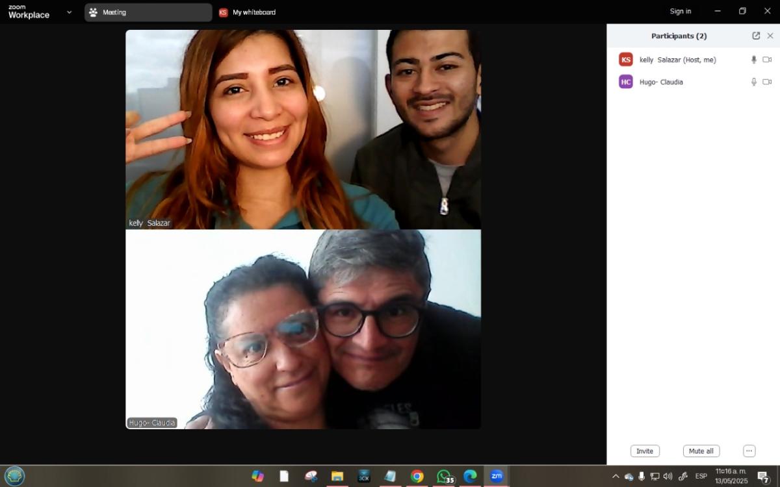The height and width of the screenshot is (487, 780).
Task: Expand the system tray hidden icons chevron
Action: pos(616,477)
